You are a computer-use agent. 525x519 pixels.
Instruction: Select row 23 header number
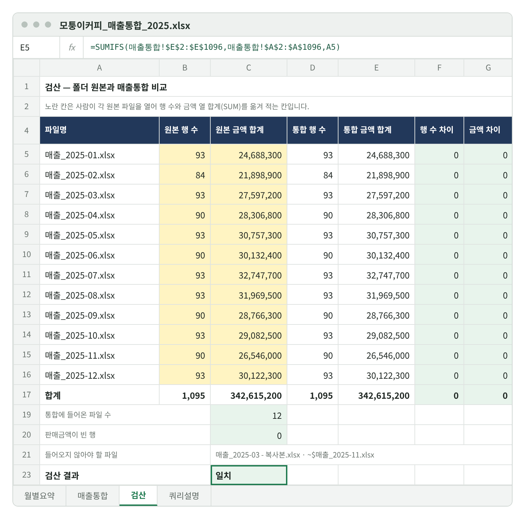[x=27, y=475]
